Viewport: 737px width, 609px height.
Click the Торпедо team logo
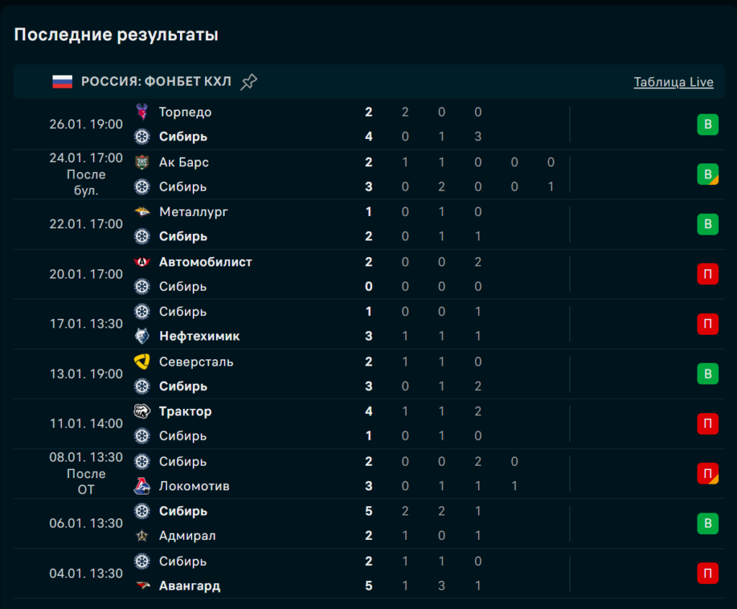(x=142, y=112)
